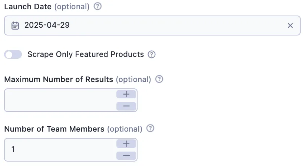
Task: Open the date picker on 2025-04-29 value
Action: coord(47,25)
